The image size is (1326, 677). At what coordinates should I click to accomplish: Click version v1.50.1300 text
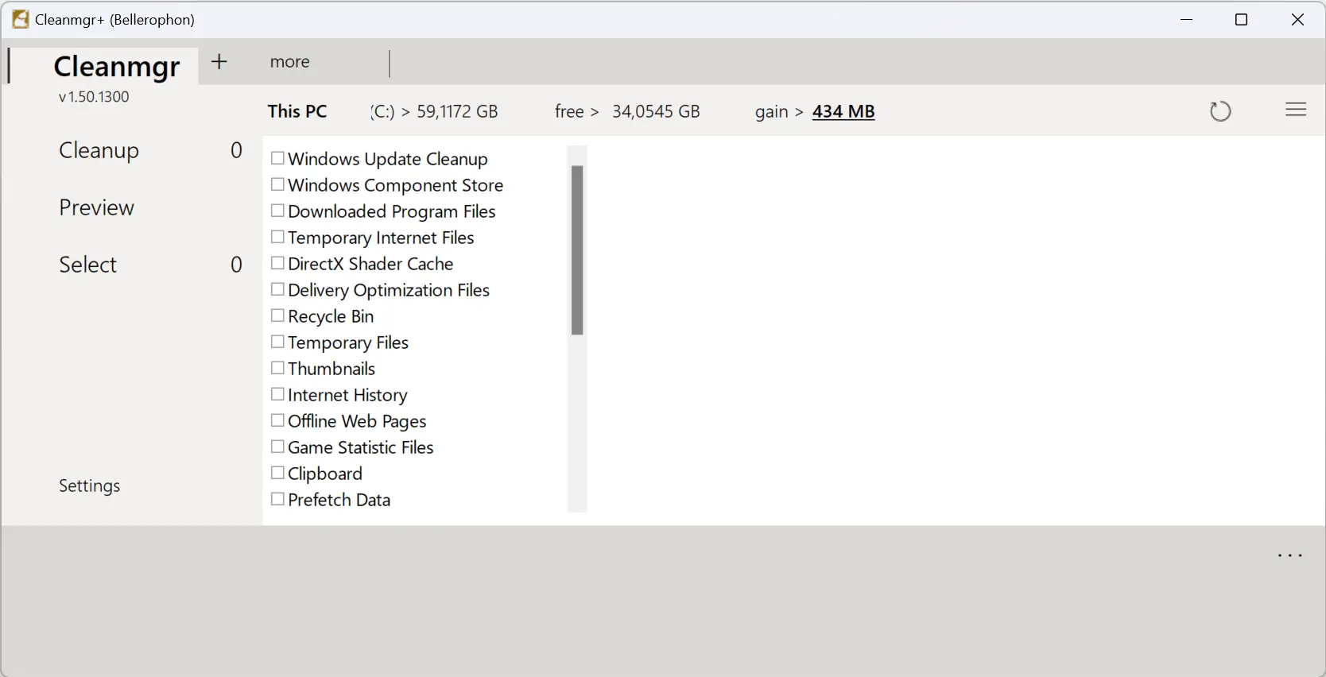pyautogui.click(x=94, y=97)
